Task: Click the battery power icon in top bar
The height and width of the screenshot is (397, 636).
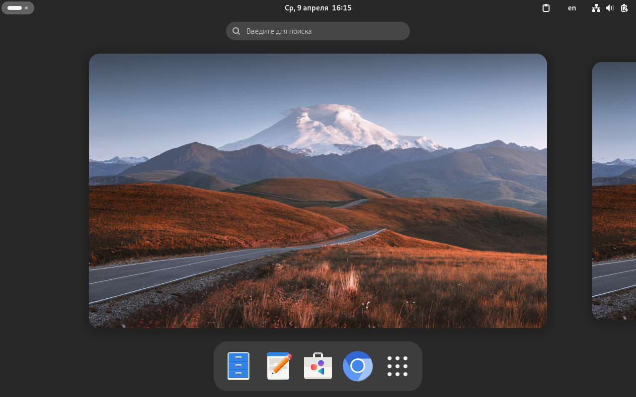Action: pos(625,8)
